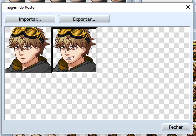The image size is (196, 136).
Task: Pick the empty slot below the grinning portrait
Action: pyautogui.click(x=74, y=96)
